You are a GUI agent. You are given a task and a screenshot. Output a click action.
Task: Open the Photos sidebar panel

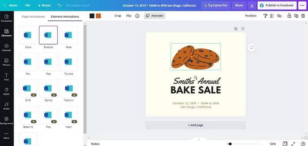point(7,62)
